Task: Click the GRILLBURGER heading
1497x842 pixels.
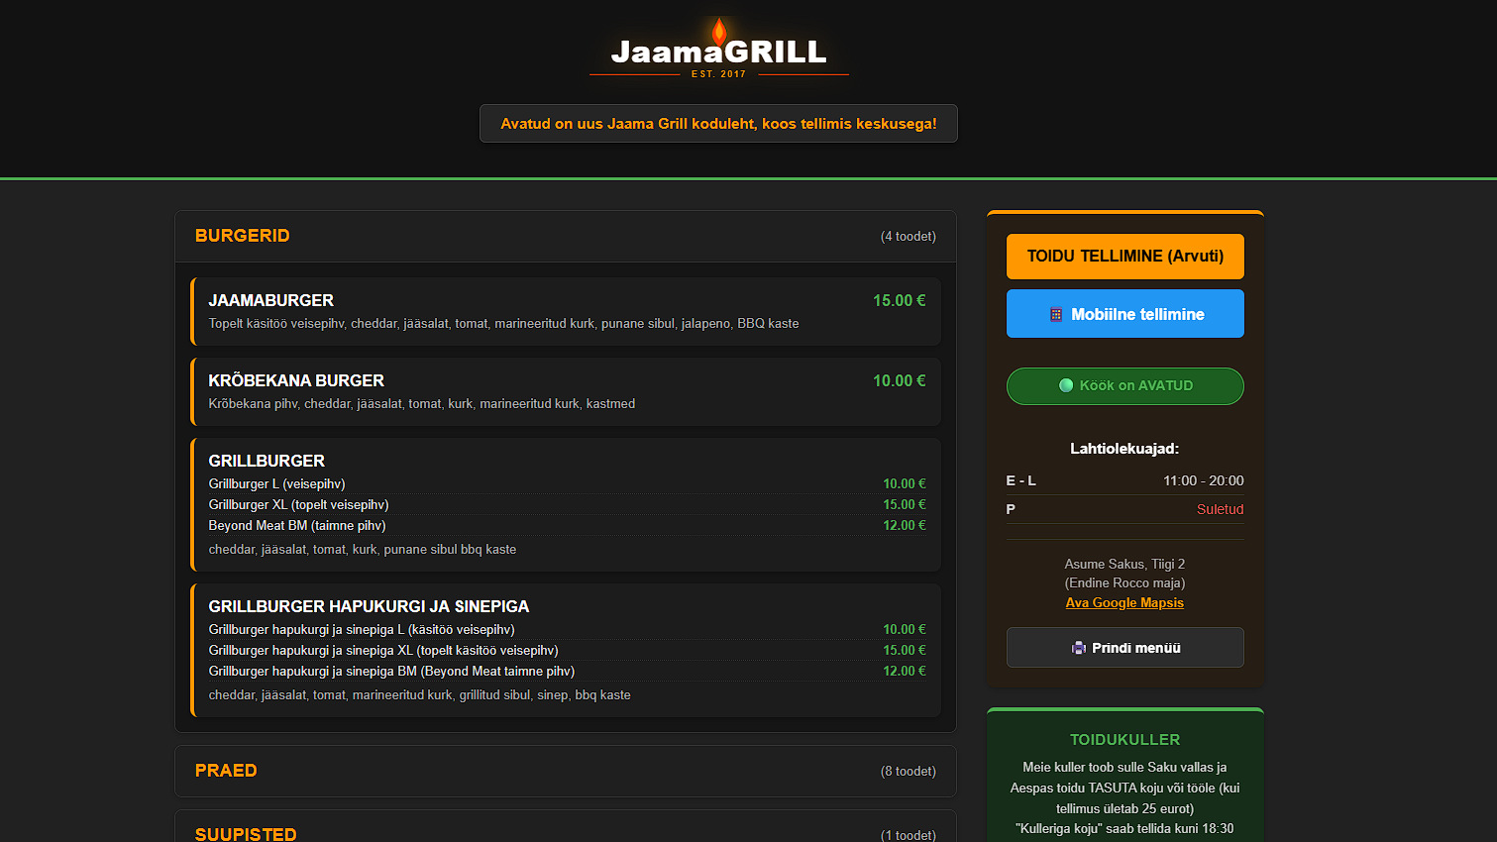Action: (267, 461)
